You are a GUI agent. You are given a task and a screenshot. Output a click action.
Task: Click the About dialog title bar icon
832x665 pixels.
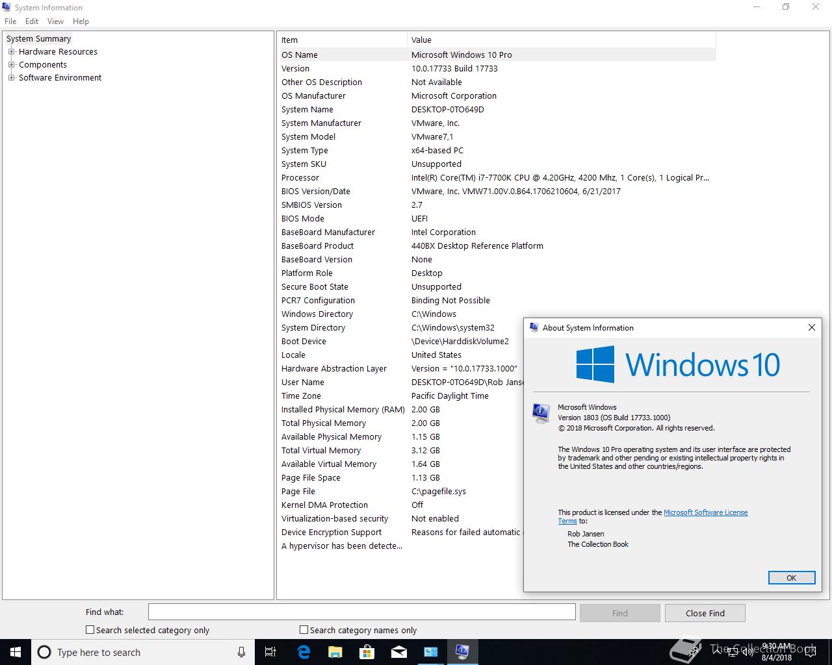534,327
